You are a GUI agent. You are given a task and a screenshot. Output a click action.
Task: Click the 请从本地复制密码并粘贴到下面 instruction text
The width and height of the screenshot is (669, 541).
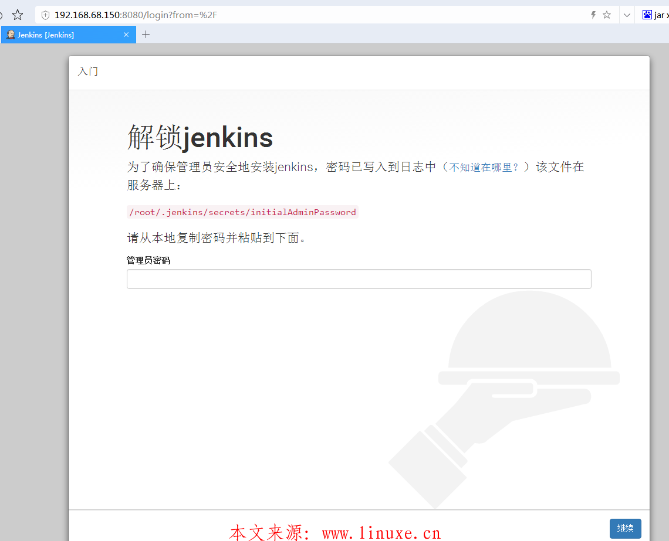pos(217,238)
